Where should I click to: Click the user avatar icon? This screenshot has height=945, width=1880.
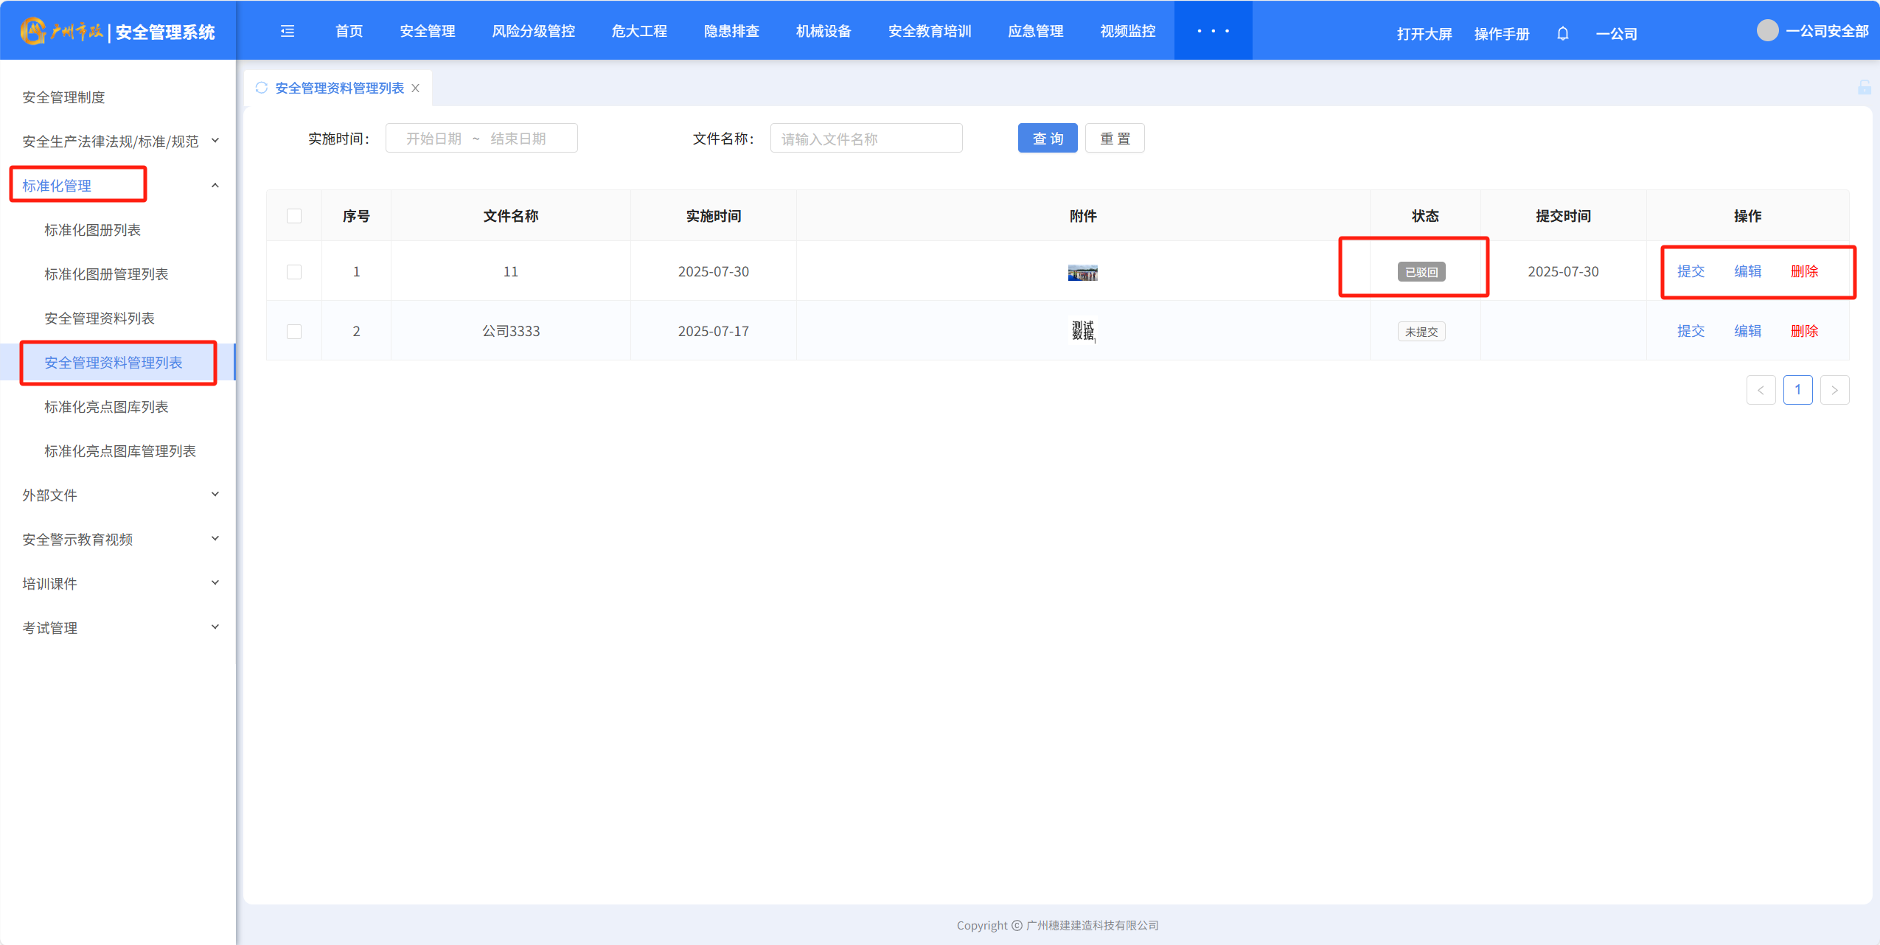pos(1767,31)
